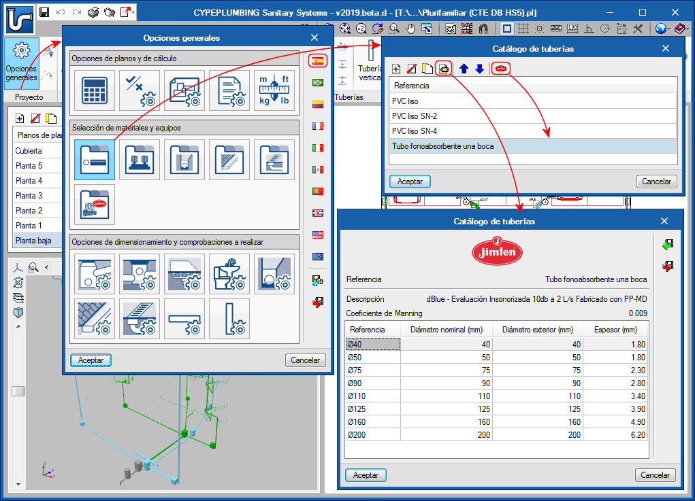Image resolution: width=695 pixels, height=501 pixels.
Task: Select the Ø40 reference cell
Action: click(373, 345)
